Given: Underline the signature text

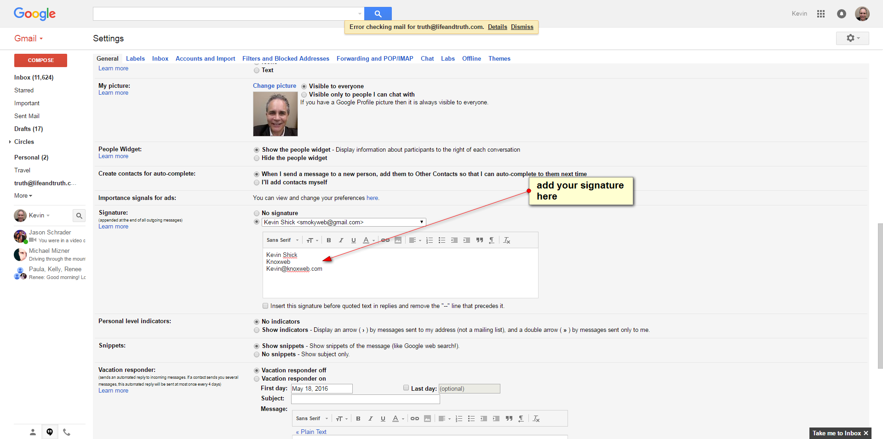Looking at the screenshot, I should (x=354, y=240).
